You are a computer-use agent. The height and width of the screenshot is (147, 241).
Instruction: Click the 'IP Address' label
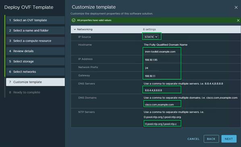click(x=85, y=59)
